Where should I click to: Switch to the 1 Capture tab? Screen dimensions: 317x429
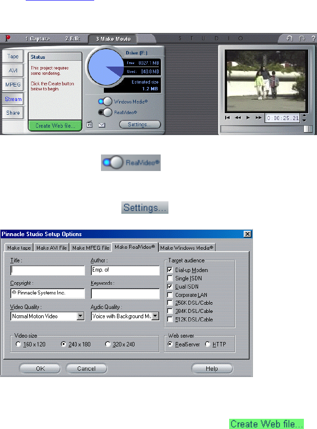point(37,38)
